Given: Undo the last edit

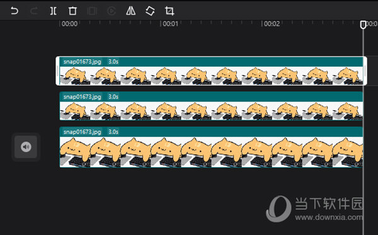Looking at the screenshot, I should click(x=14, y=11).
